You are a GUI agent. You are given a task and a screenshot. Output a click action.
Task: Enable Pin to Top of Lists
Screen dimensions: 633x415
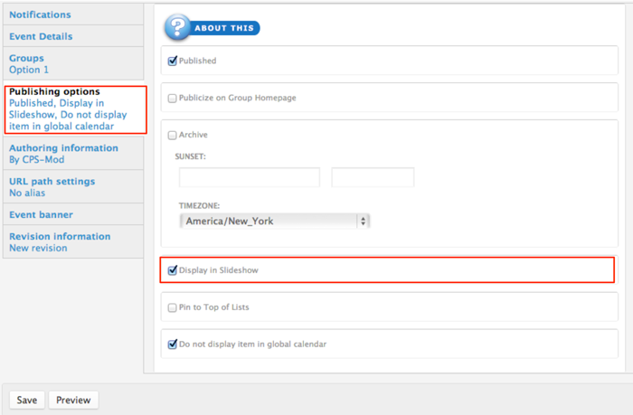point(173,307)
